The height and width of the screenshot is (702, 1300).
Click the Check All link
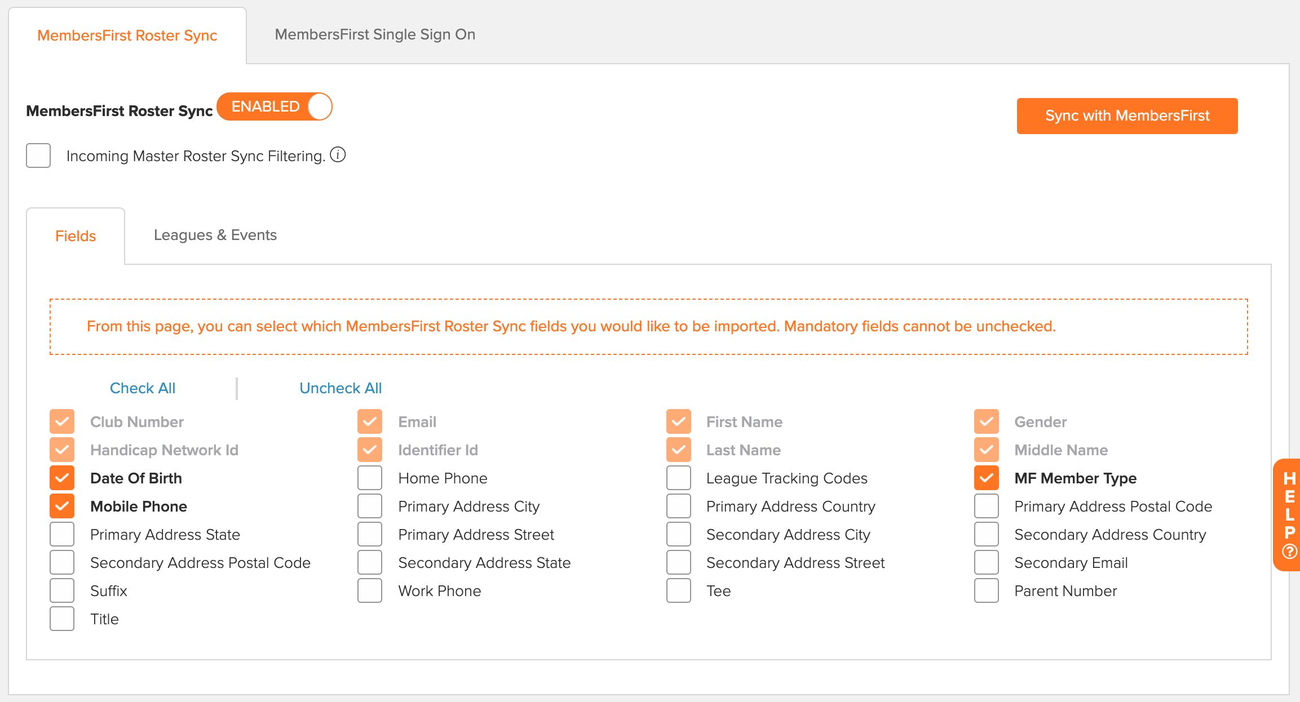143,388
